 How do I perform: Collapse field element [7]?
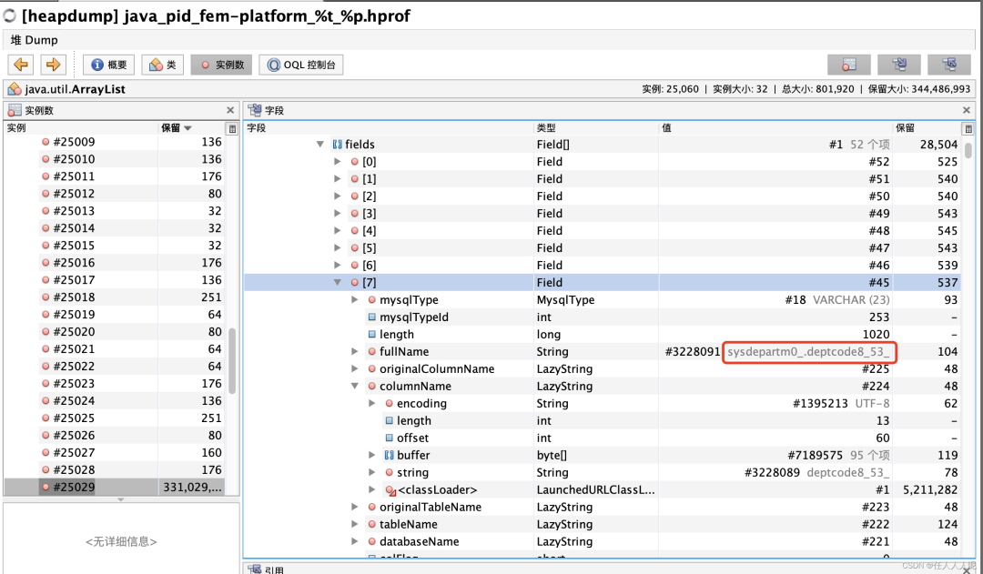[x=338, y=283]
